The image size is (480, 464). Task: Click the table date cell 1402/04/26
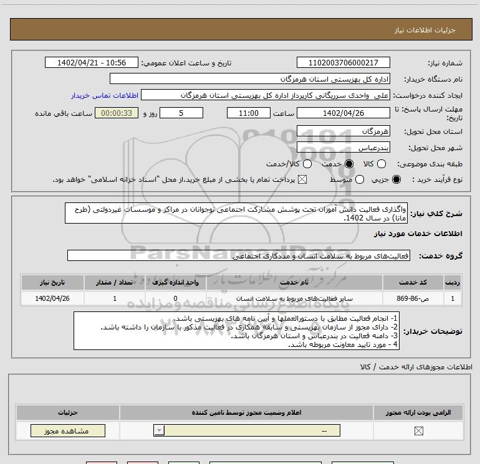(x=52, y=298)
